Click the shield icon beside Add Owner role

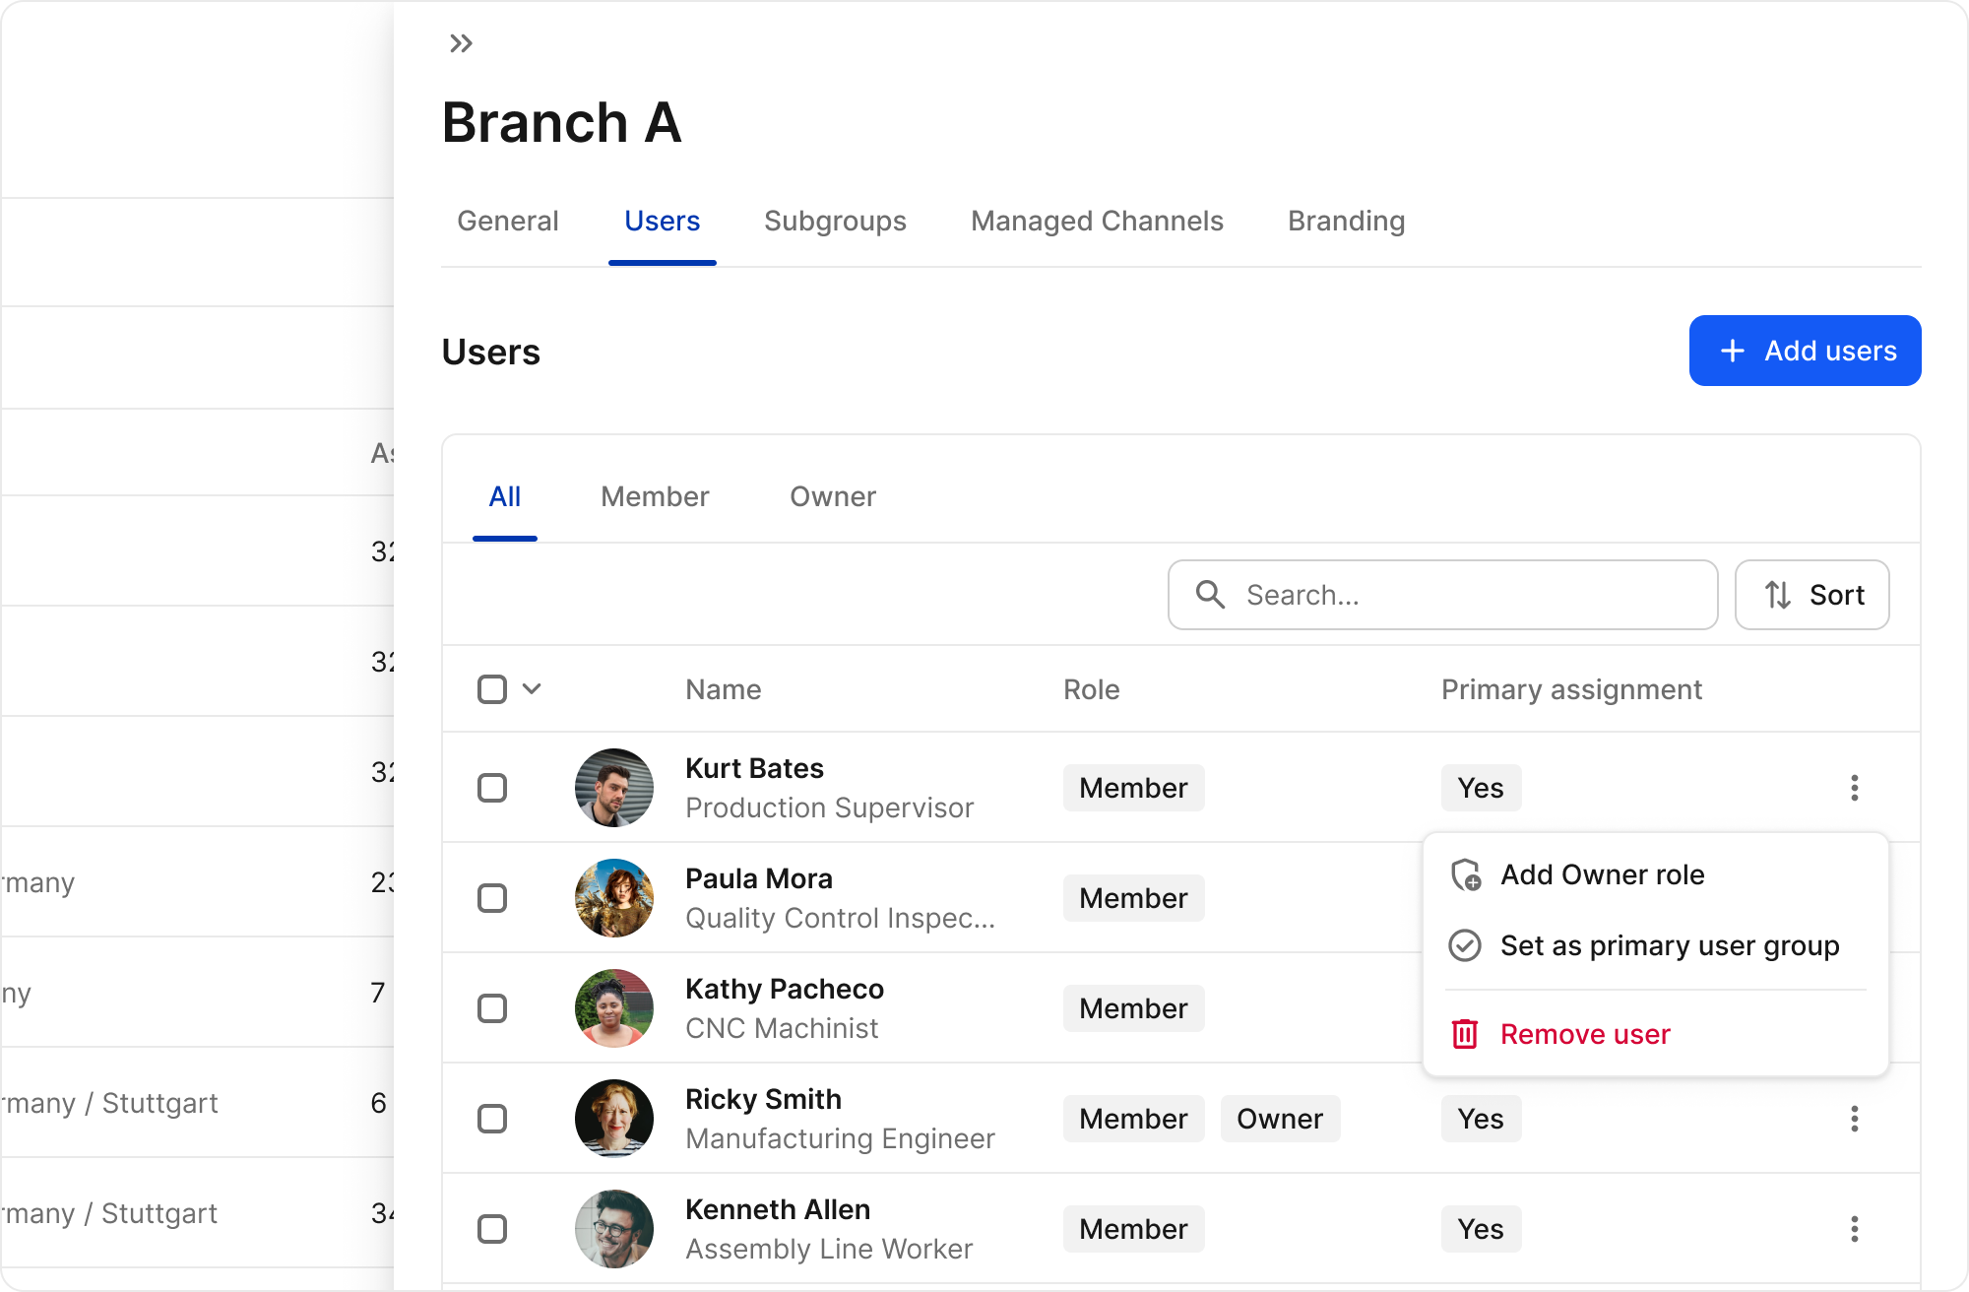tap(1466, 874)
